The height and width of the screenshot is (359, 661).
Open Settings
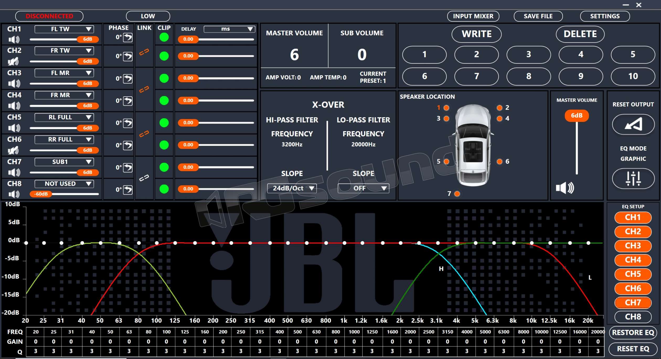pyautogui.click(x=605, y=16)
